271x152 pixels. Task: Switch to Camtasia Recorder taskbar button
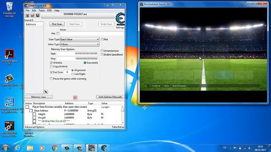coord(79,148)
